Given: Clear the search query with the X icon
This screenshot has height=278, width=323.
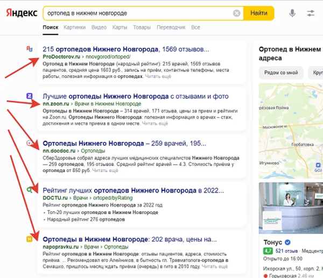Looking at the screenshot, I should pyautogui.click(x=237, y=13).
